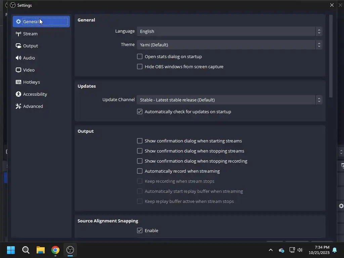Open the Windows Start menu
The height and width of the screenshot is (258, 344).
pos(11,250)
